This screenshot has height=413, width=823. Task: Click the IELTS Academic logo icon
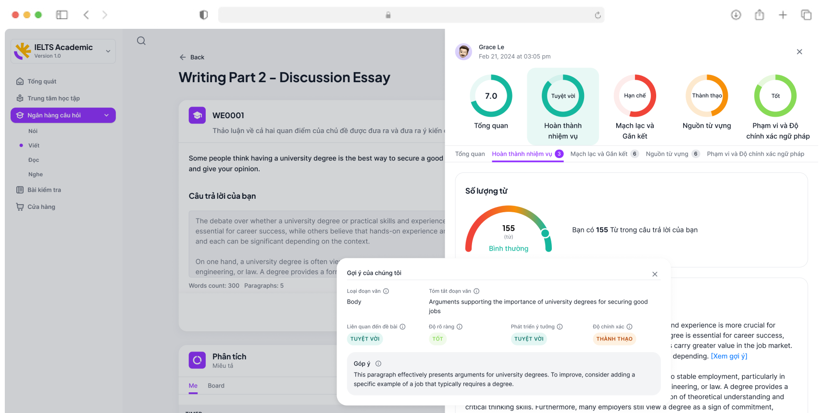(x=22, y=51)
